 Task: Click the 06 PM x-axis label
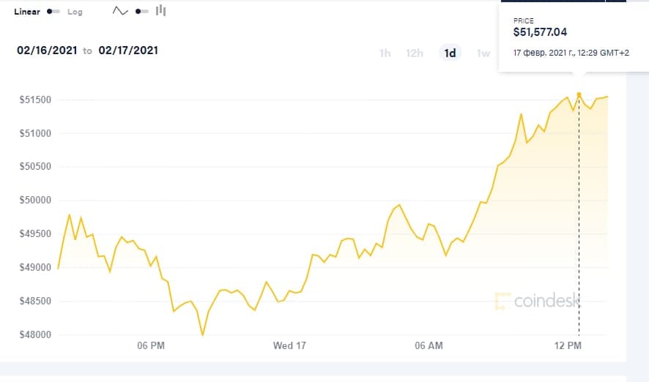[x=151, y=345]
